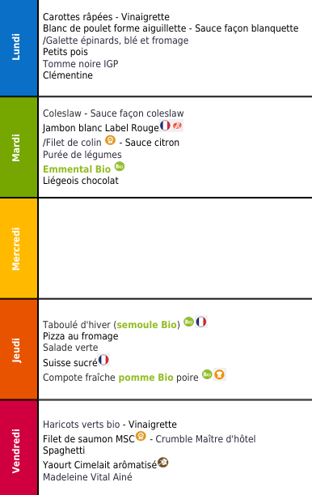The image size is (312, 495).
Task: Select the orange Jeudi day tab
Action: pyautogui.click(x=19, y=349)
